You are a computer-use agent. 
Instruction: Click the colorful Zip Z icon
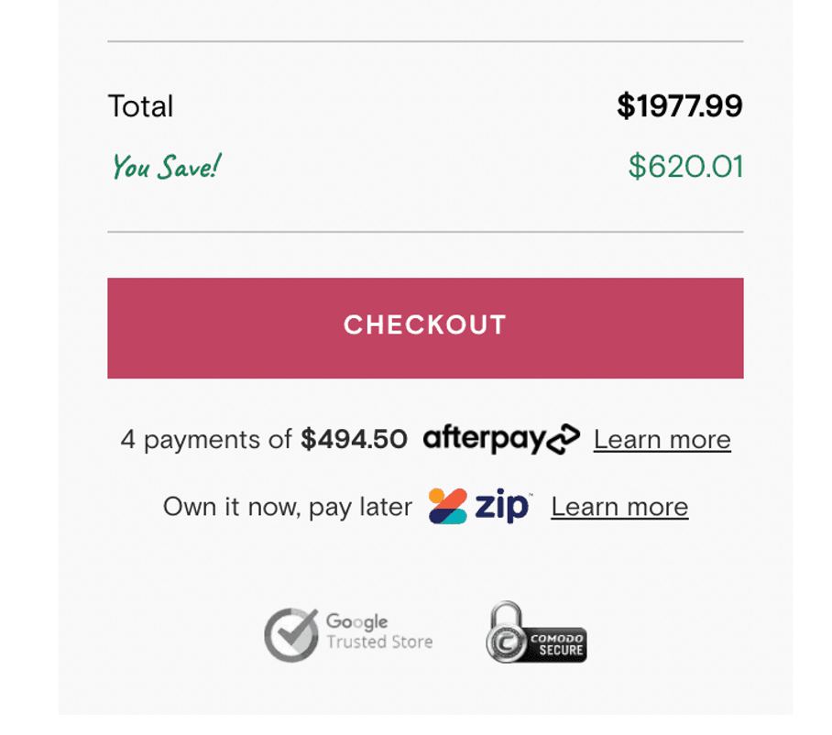point(448,506)
